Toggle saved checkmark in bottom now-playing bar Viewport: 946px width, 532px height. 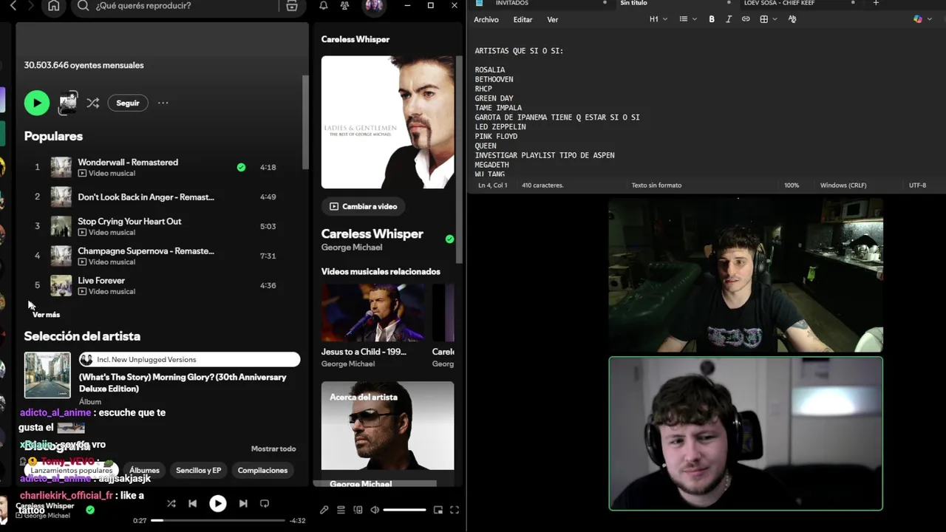90,510
